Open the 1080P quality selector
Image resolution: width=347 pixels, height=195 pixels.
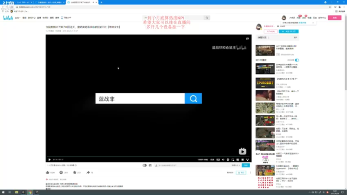tap(203, 159)
